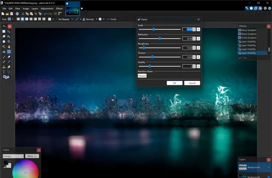Click the Print toolbar icon
This screenshot has height=178, width=272.
click(x=17, y=14)
